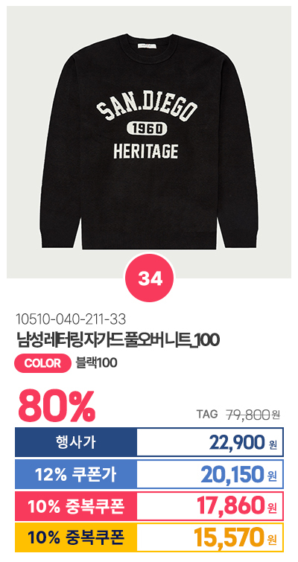Click the 80% discount label
The width and height of the screenshot is (298, 562).
pyautogui.click(x=57, y=406)
